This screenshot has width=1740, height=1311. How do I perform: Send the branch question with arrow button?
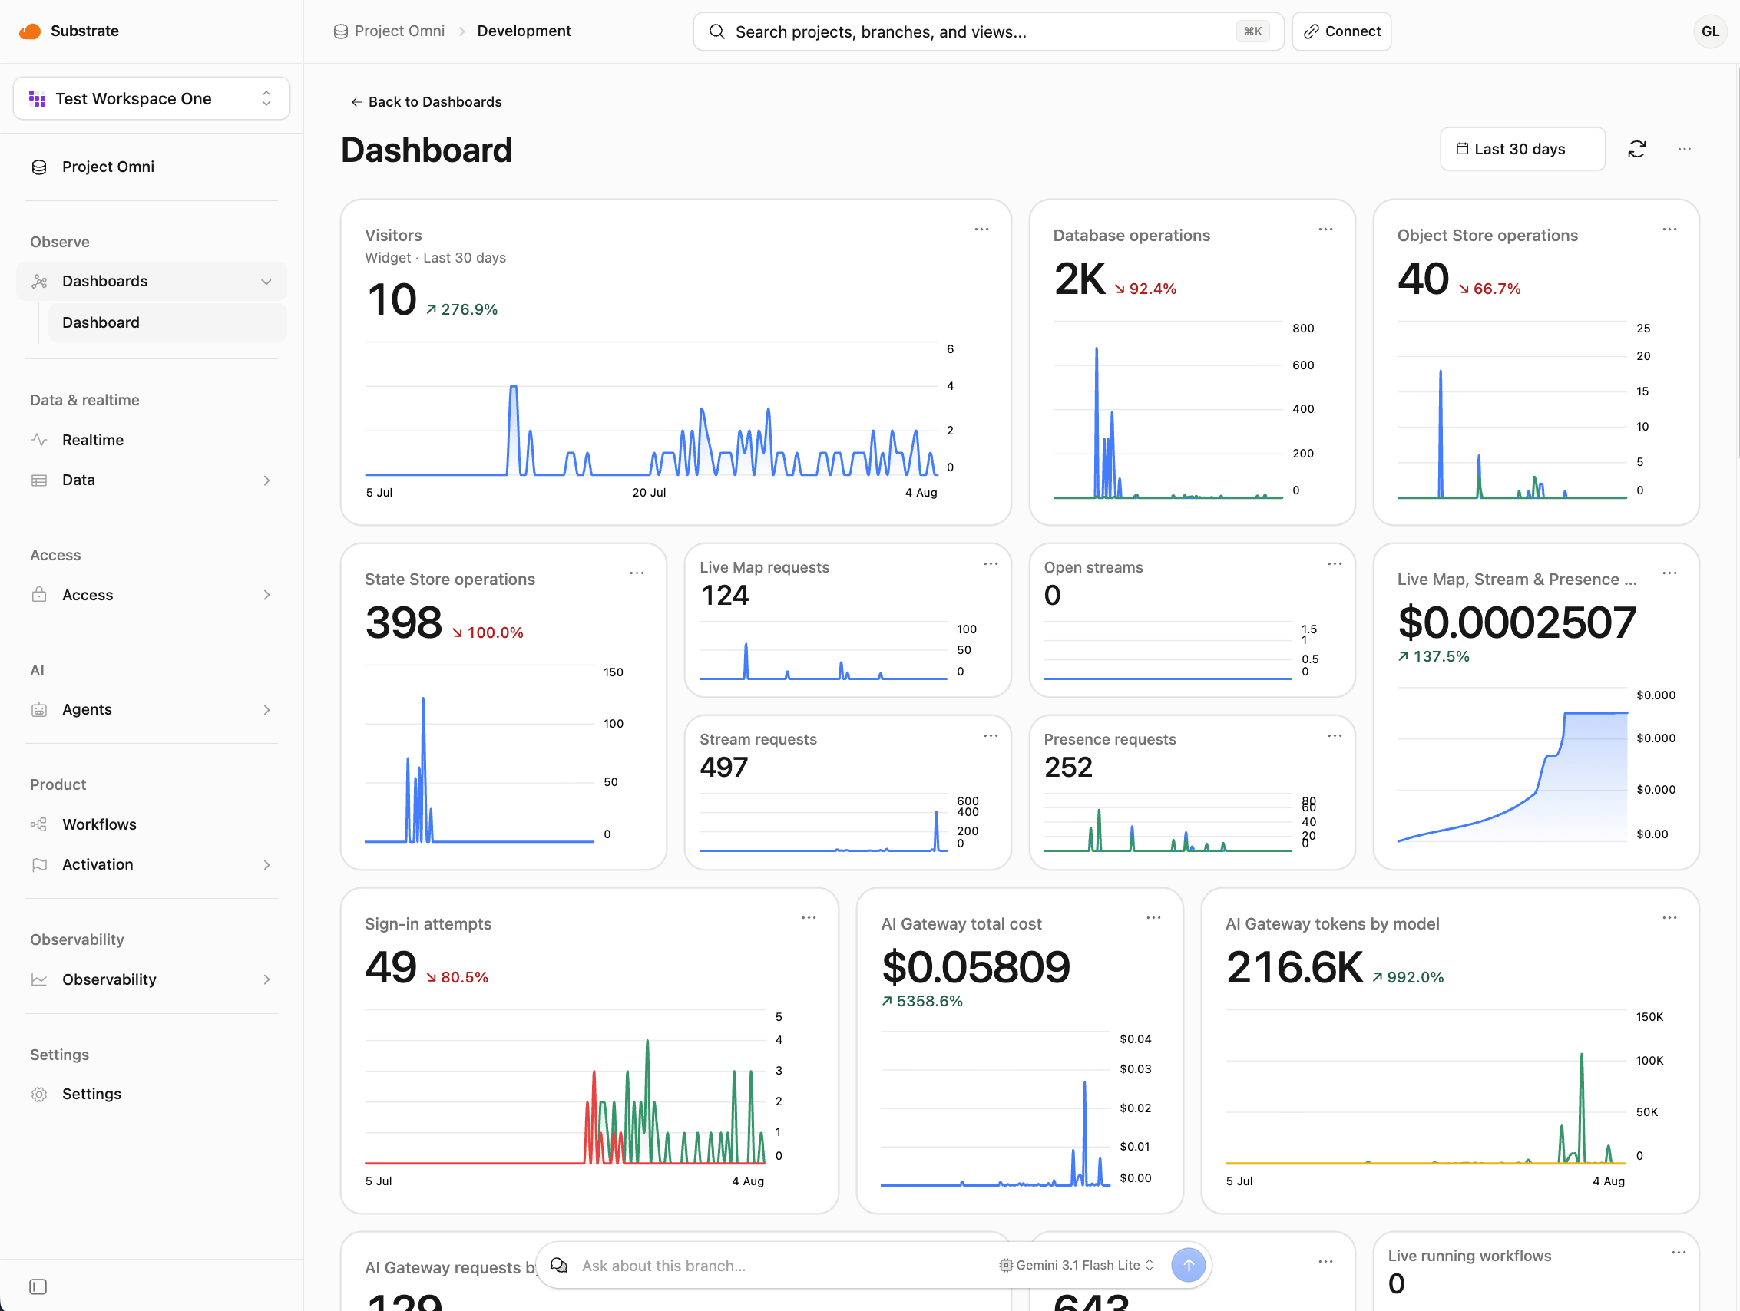(x=1188, y=1265)
